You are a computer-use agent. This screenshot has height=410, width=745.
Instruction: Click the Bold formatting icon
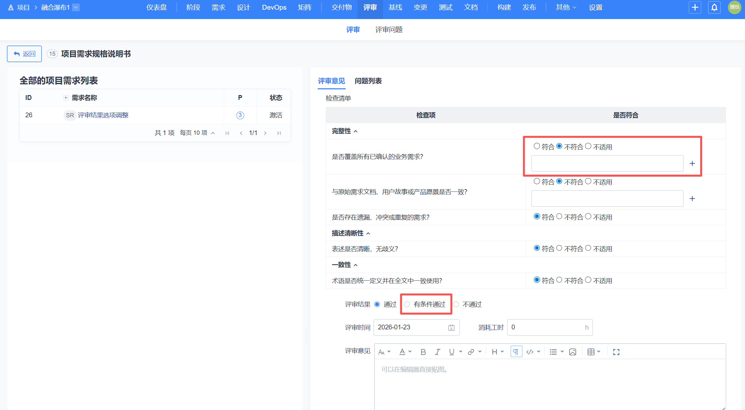pyautogui.click(x=423, y=352)
